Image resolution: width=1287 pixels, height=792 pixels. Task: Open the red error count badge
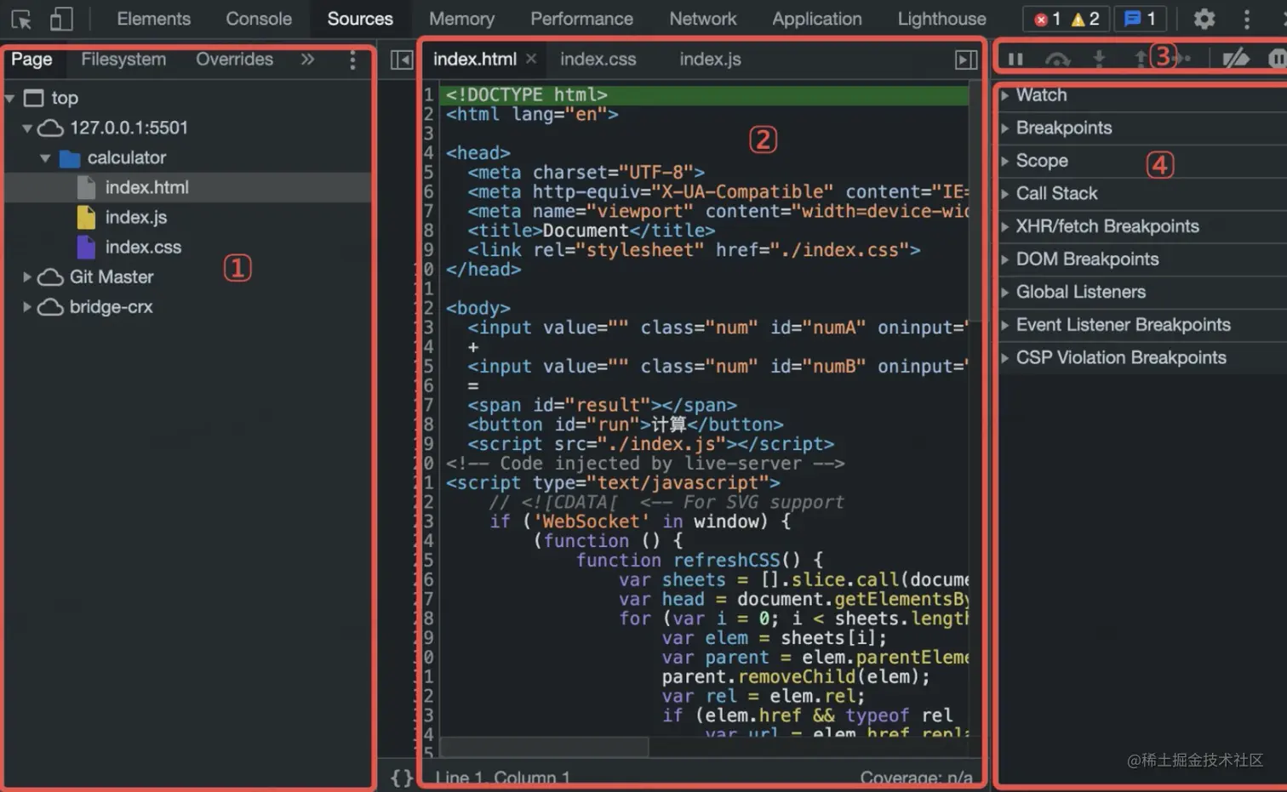(x=1047, y=19)
